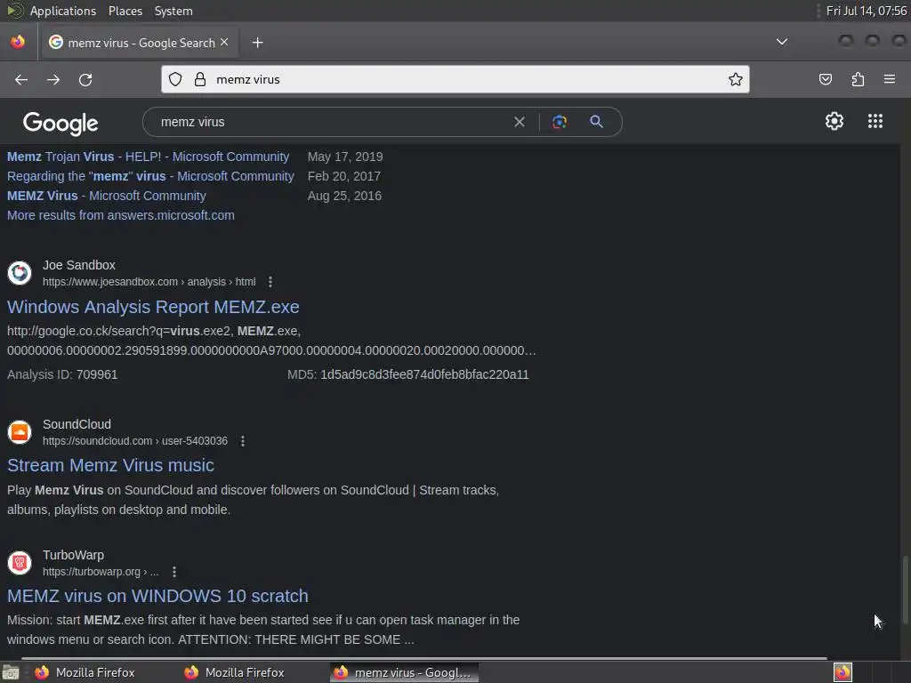
Task: Click the system clock Fri Jul 14
Action: (867, 11)
